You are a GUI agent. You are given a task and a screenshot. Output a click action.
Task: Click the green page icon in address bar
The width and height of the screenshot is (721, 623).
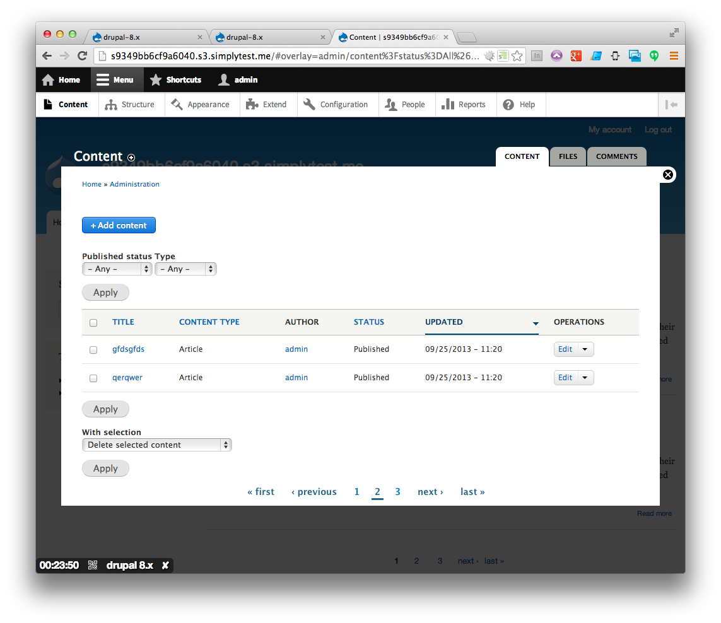[x=503, y=56]
